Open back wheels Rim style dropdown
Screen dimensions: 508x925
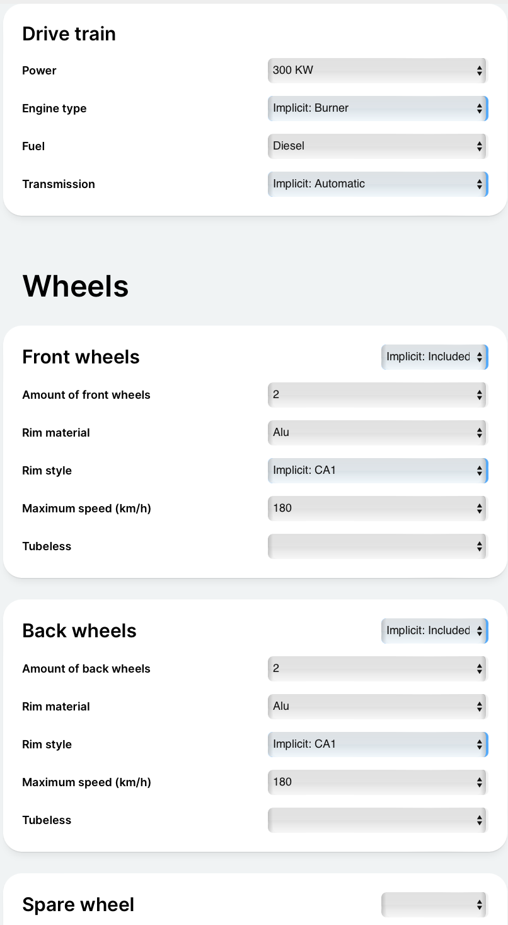[378, 745]
